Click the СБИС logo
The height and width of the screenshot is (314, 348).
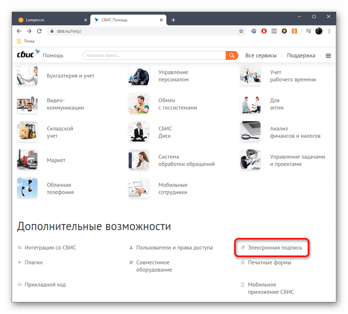[x=29, y=54]
